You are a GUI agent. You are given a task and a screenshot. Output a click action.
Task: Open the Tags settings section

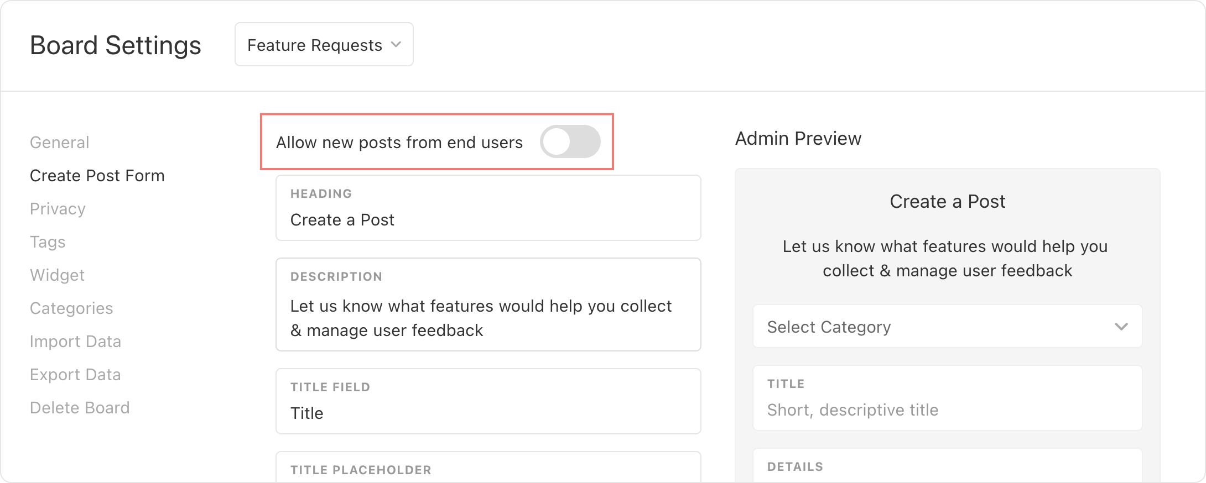point(48,242)
